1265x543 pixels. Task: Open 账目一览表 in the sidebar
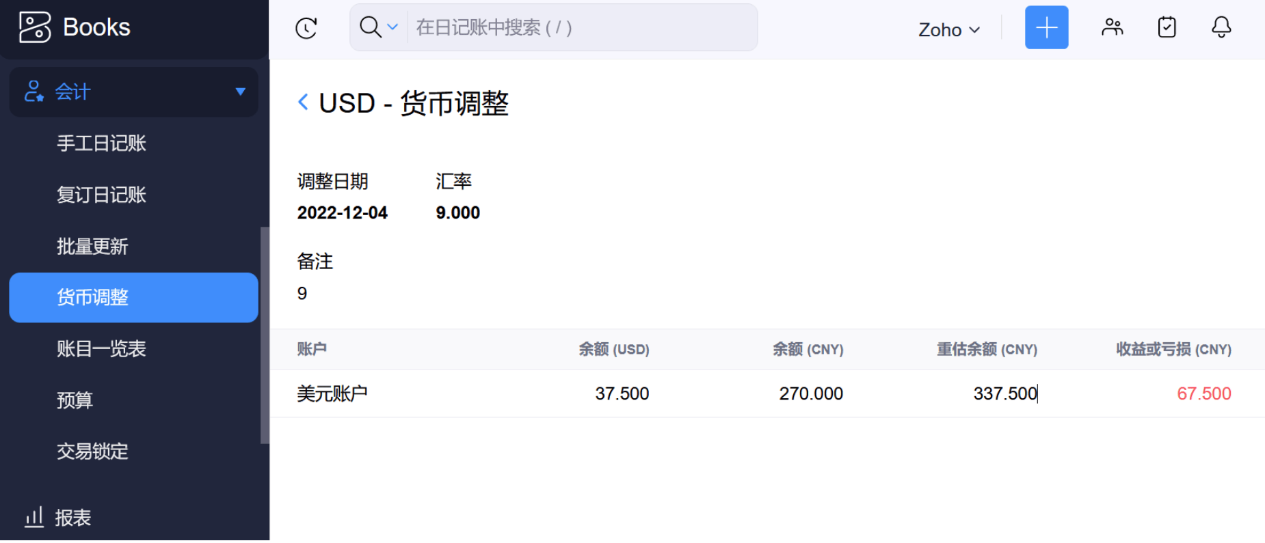(x=101, y=348)
